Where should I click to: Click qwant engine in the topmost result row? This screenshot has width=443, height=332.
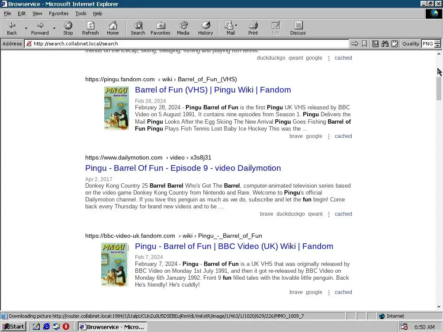tap(296, 58)
